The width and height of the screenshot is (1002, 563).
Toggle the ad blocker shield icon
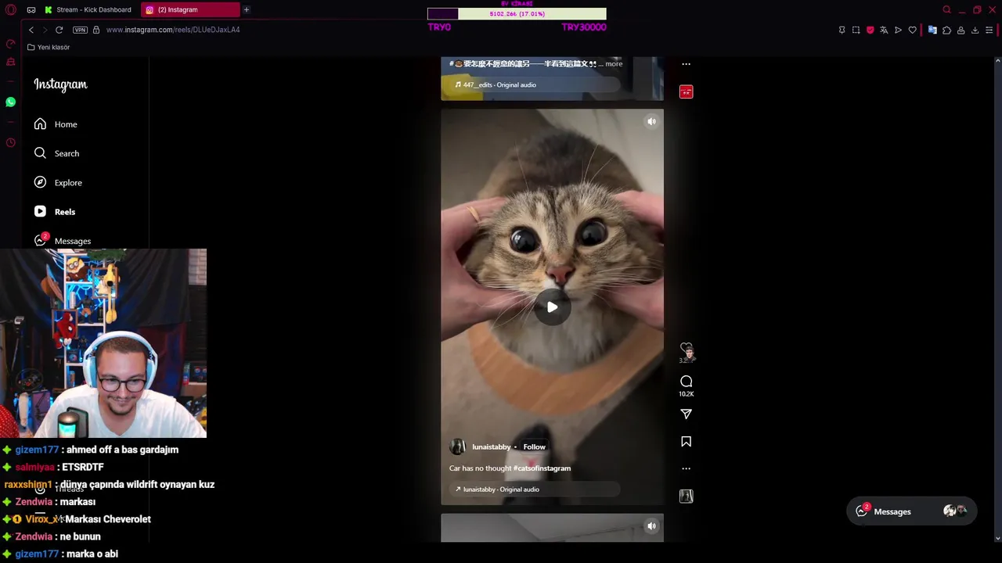pyautogui.click(x=870, y=30)
